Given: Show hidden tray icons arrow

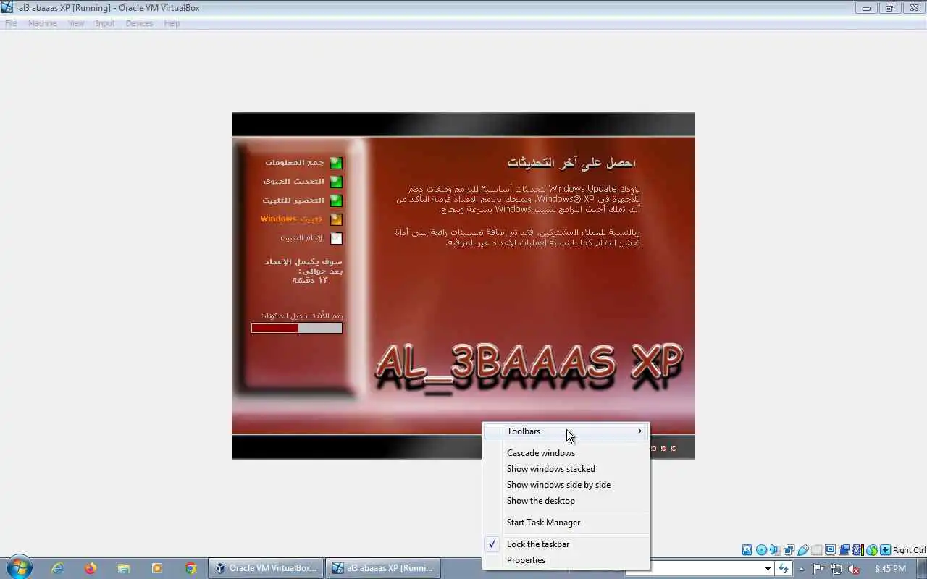Looking at the screenshot, I should [802, 569].
